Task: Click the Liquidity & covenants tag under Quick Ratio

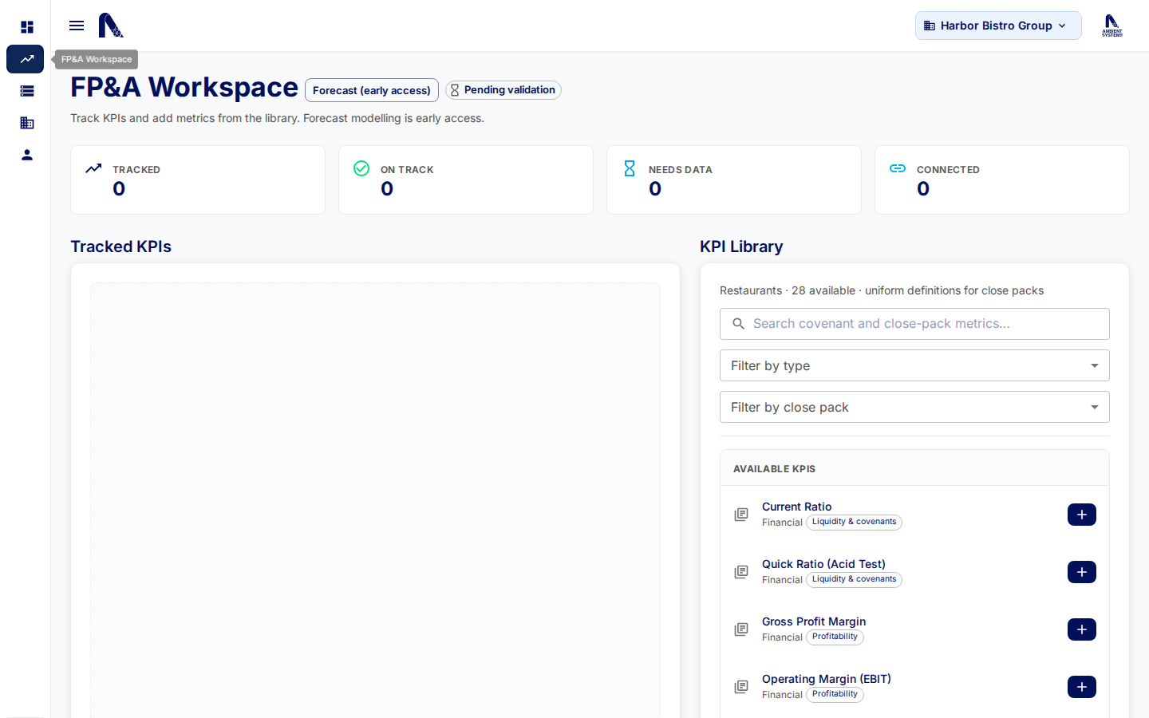Action: pos(854,579)
